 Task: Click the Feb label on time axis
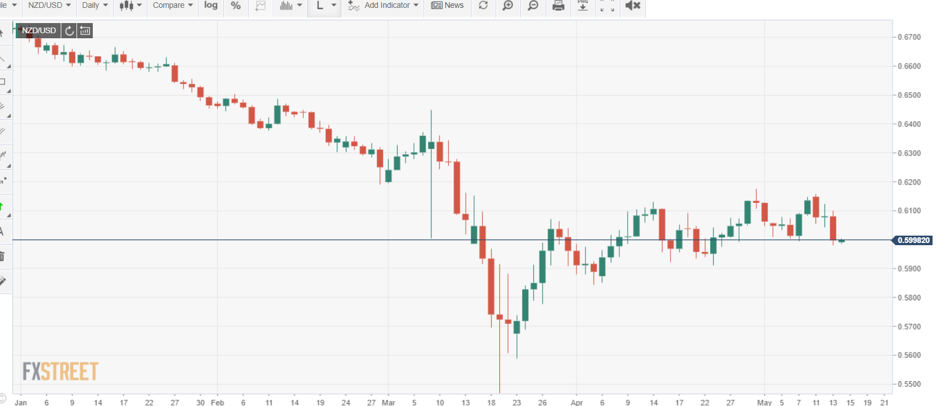coord(217,402)
